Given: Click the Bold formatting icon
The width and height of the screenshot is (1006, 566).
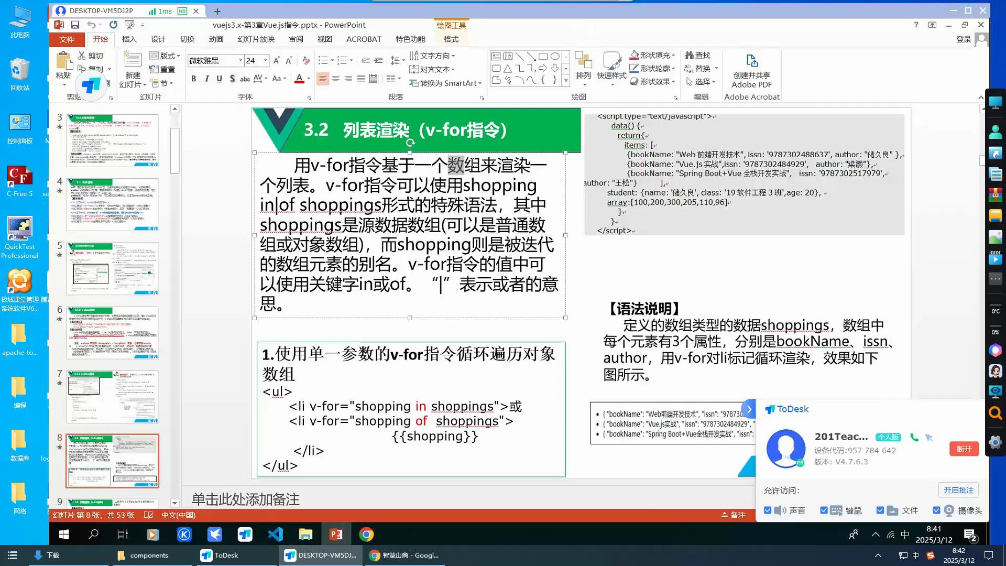Looking at the screenshot, I should pos(193,79).
